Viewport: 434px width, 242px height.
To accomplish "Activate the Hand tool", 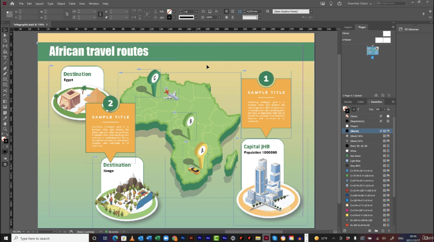I will click(x=5, y=124).
